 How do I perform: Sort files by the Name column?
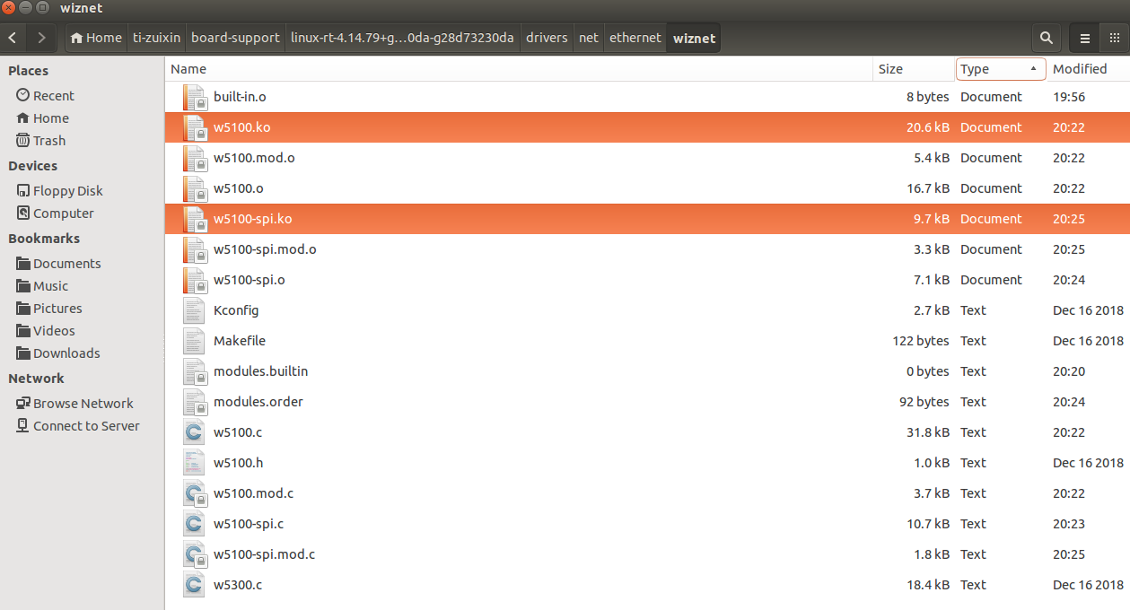pos(519,69)
